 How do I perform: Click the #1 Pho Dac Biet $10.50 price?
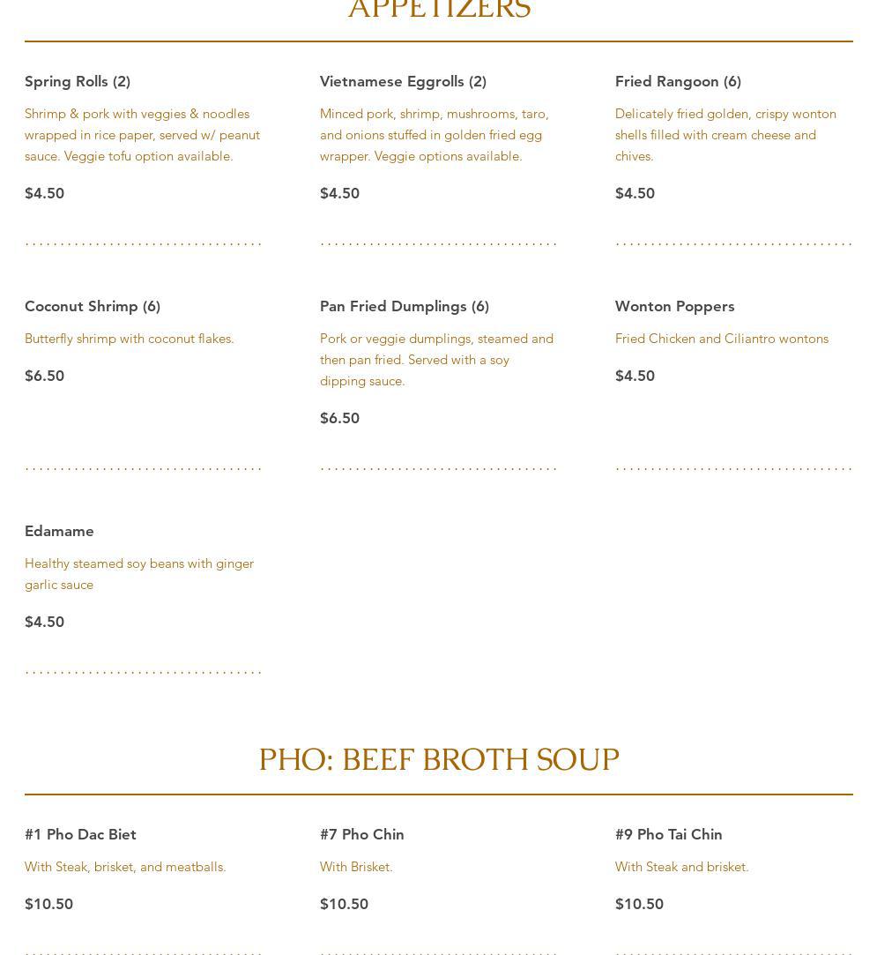click(x=48, y=904)
